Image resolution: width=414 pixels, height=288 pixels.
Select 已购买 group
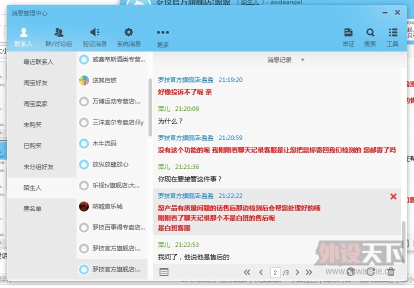pos(41,145)
